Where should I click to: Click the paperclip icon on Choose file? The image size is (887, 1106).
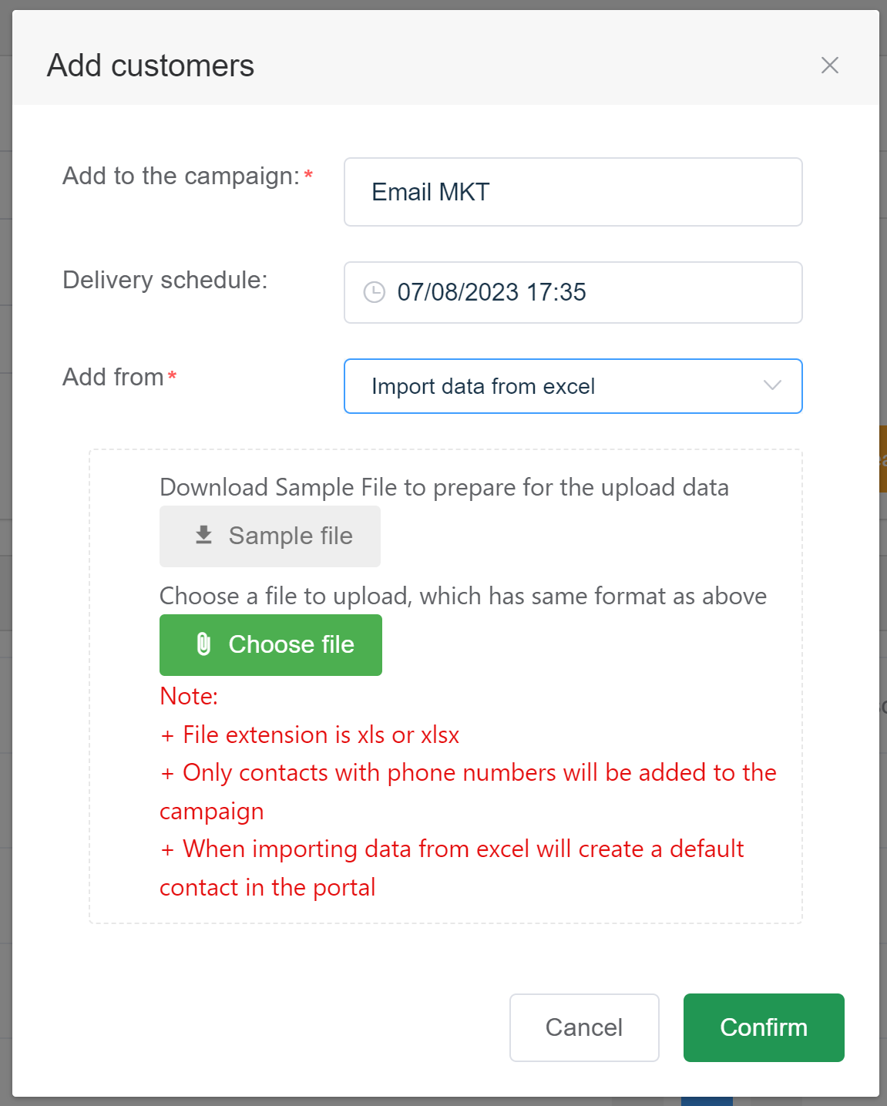203,644
